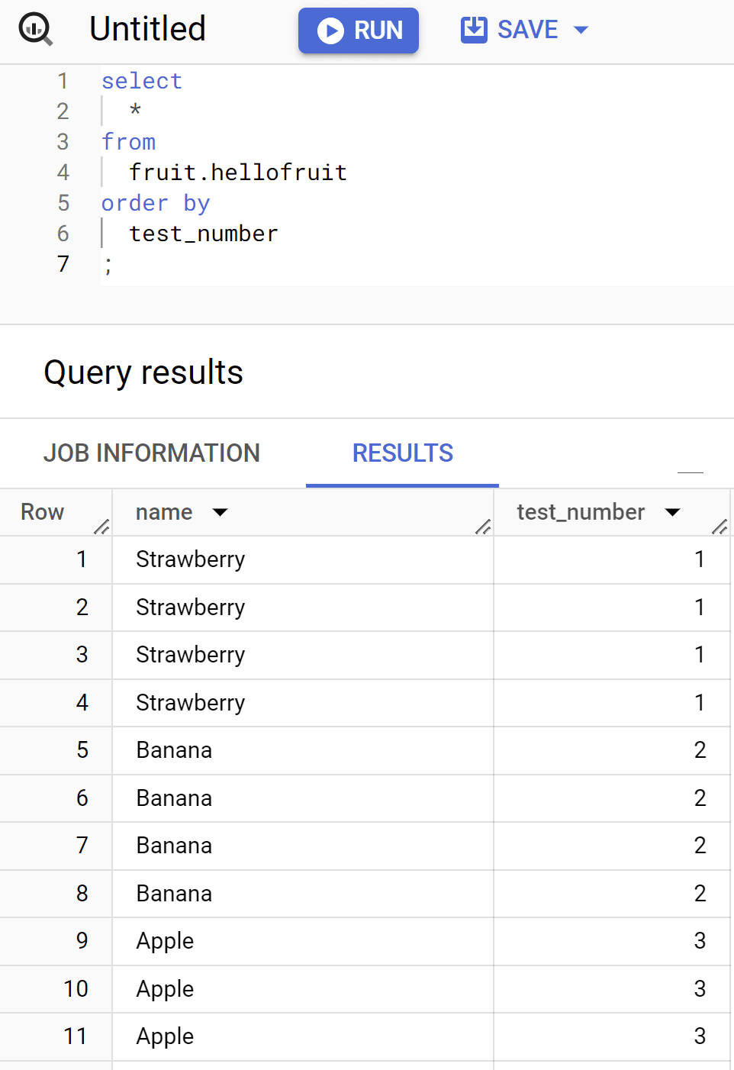Select the Banana cell in row 5
Viewport: 734px width, 1070px height.
pyautogui.click(x=303, y=750)
